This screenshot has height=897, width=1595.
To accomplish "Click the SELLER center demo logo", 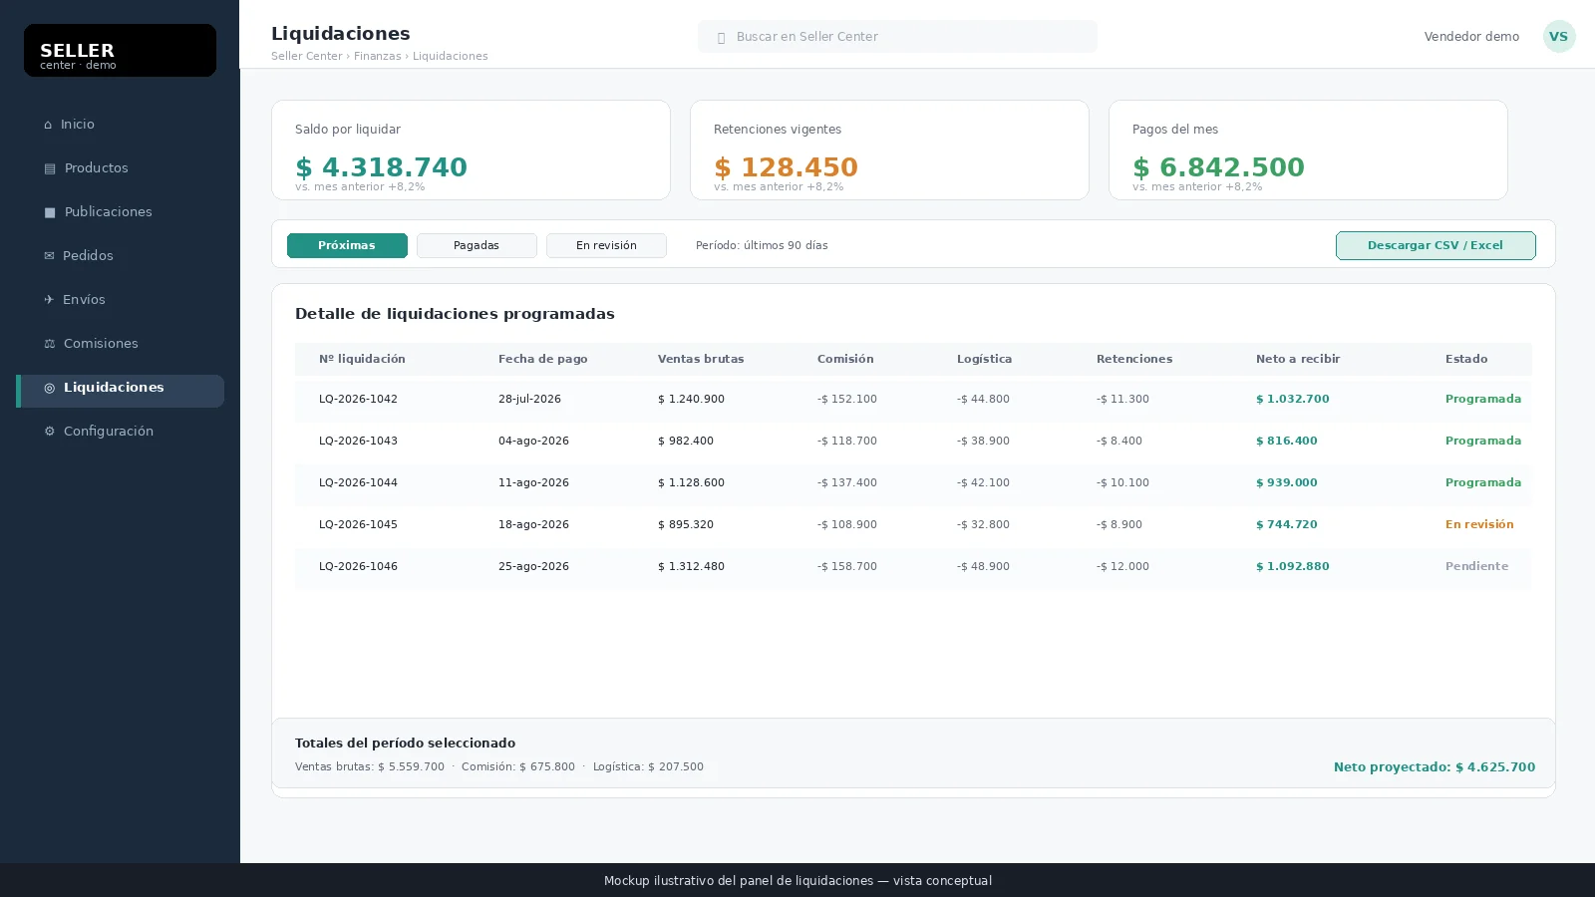I will [120, 50].
